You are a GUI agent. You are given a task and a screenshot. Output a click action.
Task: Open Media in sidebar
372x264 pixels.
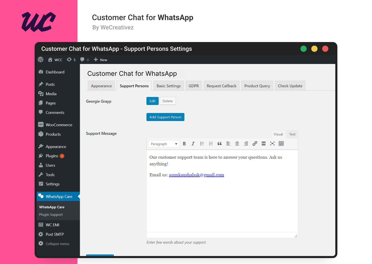pos(58,94)
